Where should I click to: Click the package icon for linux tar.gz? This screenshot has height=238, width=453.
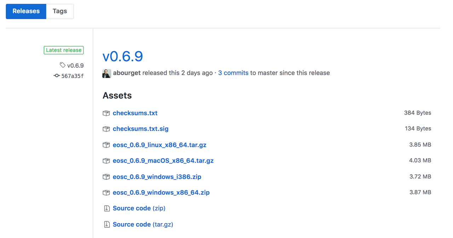(x=106, y=145)
